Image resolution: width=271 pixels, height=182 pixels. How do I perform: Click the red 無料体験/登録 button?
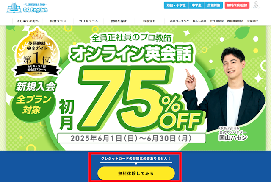pos(237,6)
